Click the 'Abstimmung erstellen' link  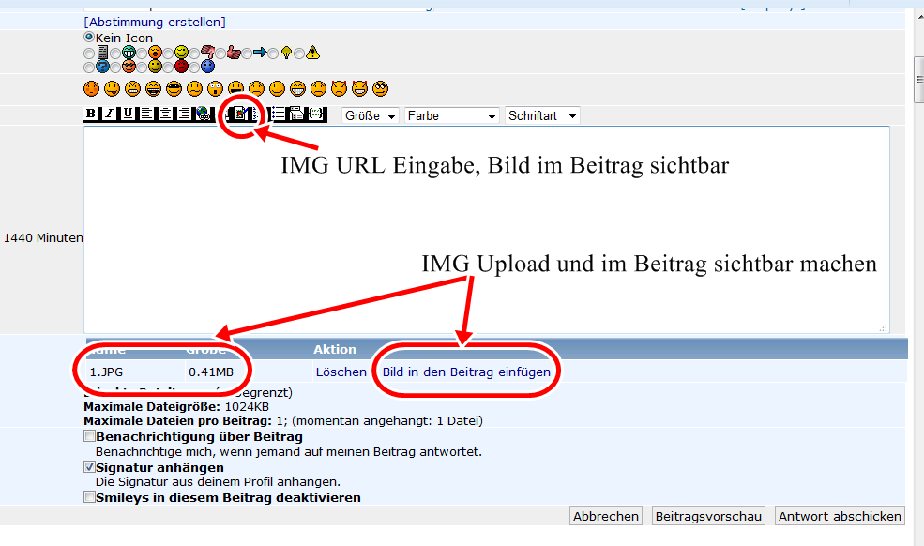(x=155, y=21)
